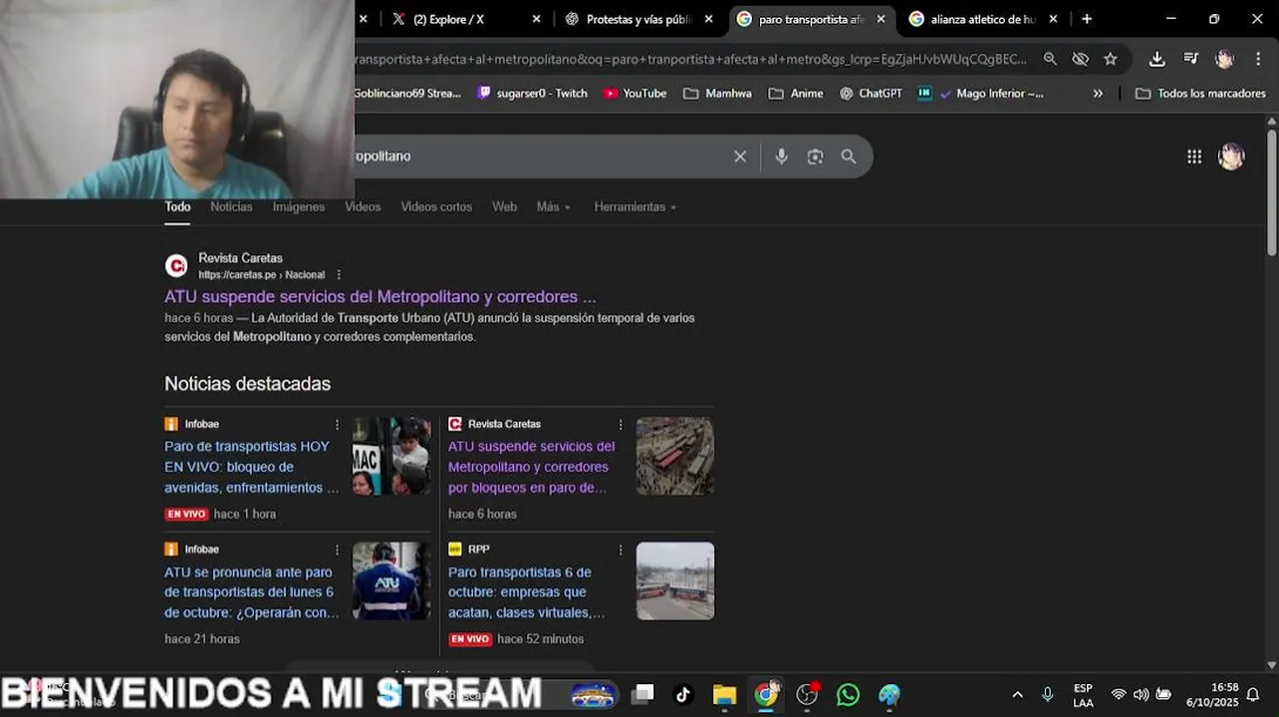This screenshot has height=717, width=1279.
Task: Clear the Google search box with X
Action: (x=740, y=156)
